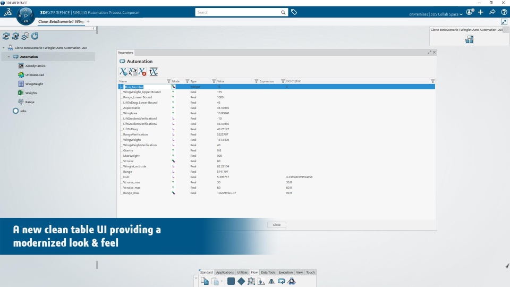Click the tag icon beside search

pos(294,12)
